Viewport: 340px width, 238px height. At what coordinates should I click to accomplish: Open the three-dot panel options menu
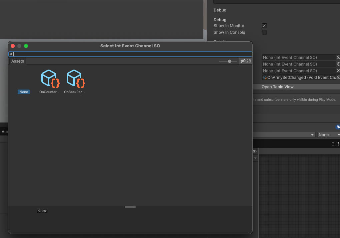(x=338, y=144)
